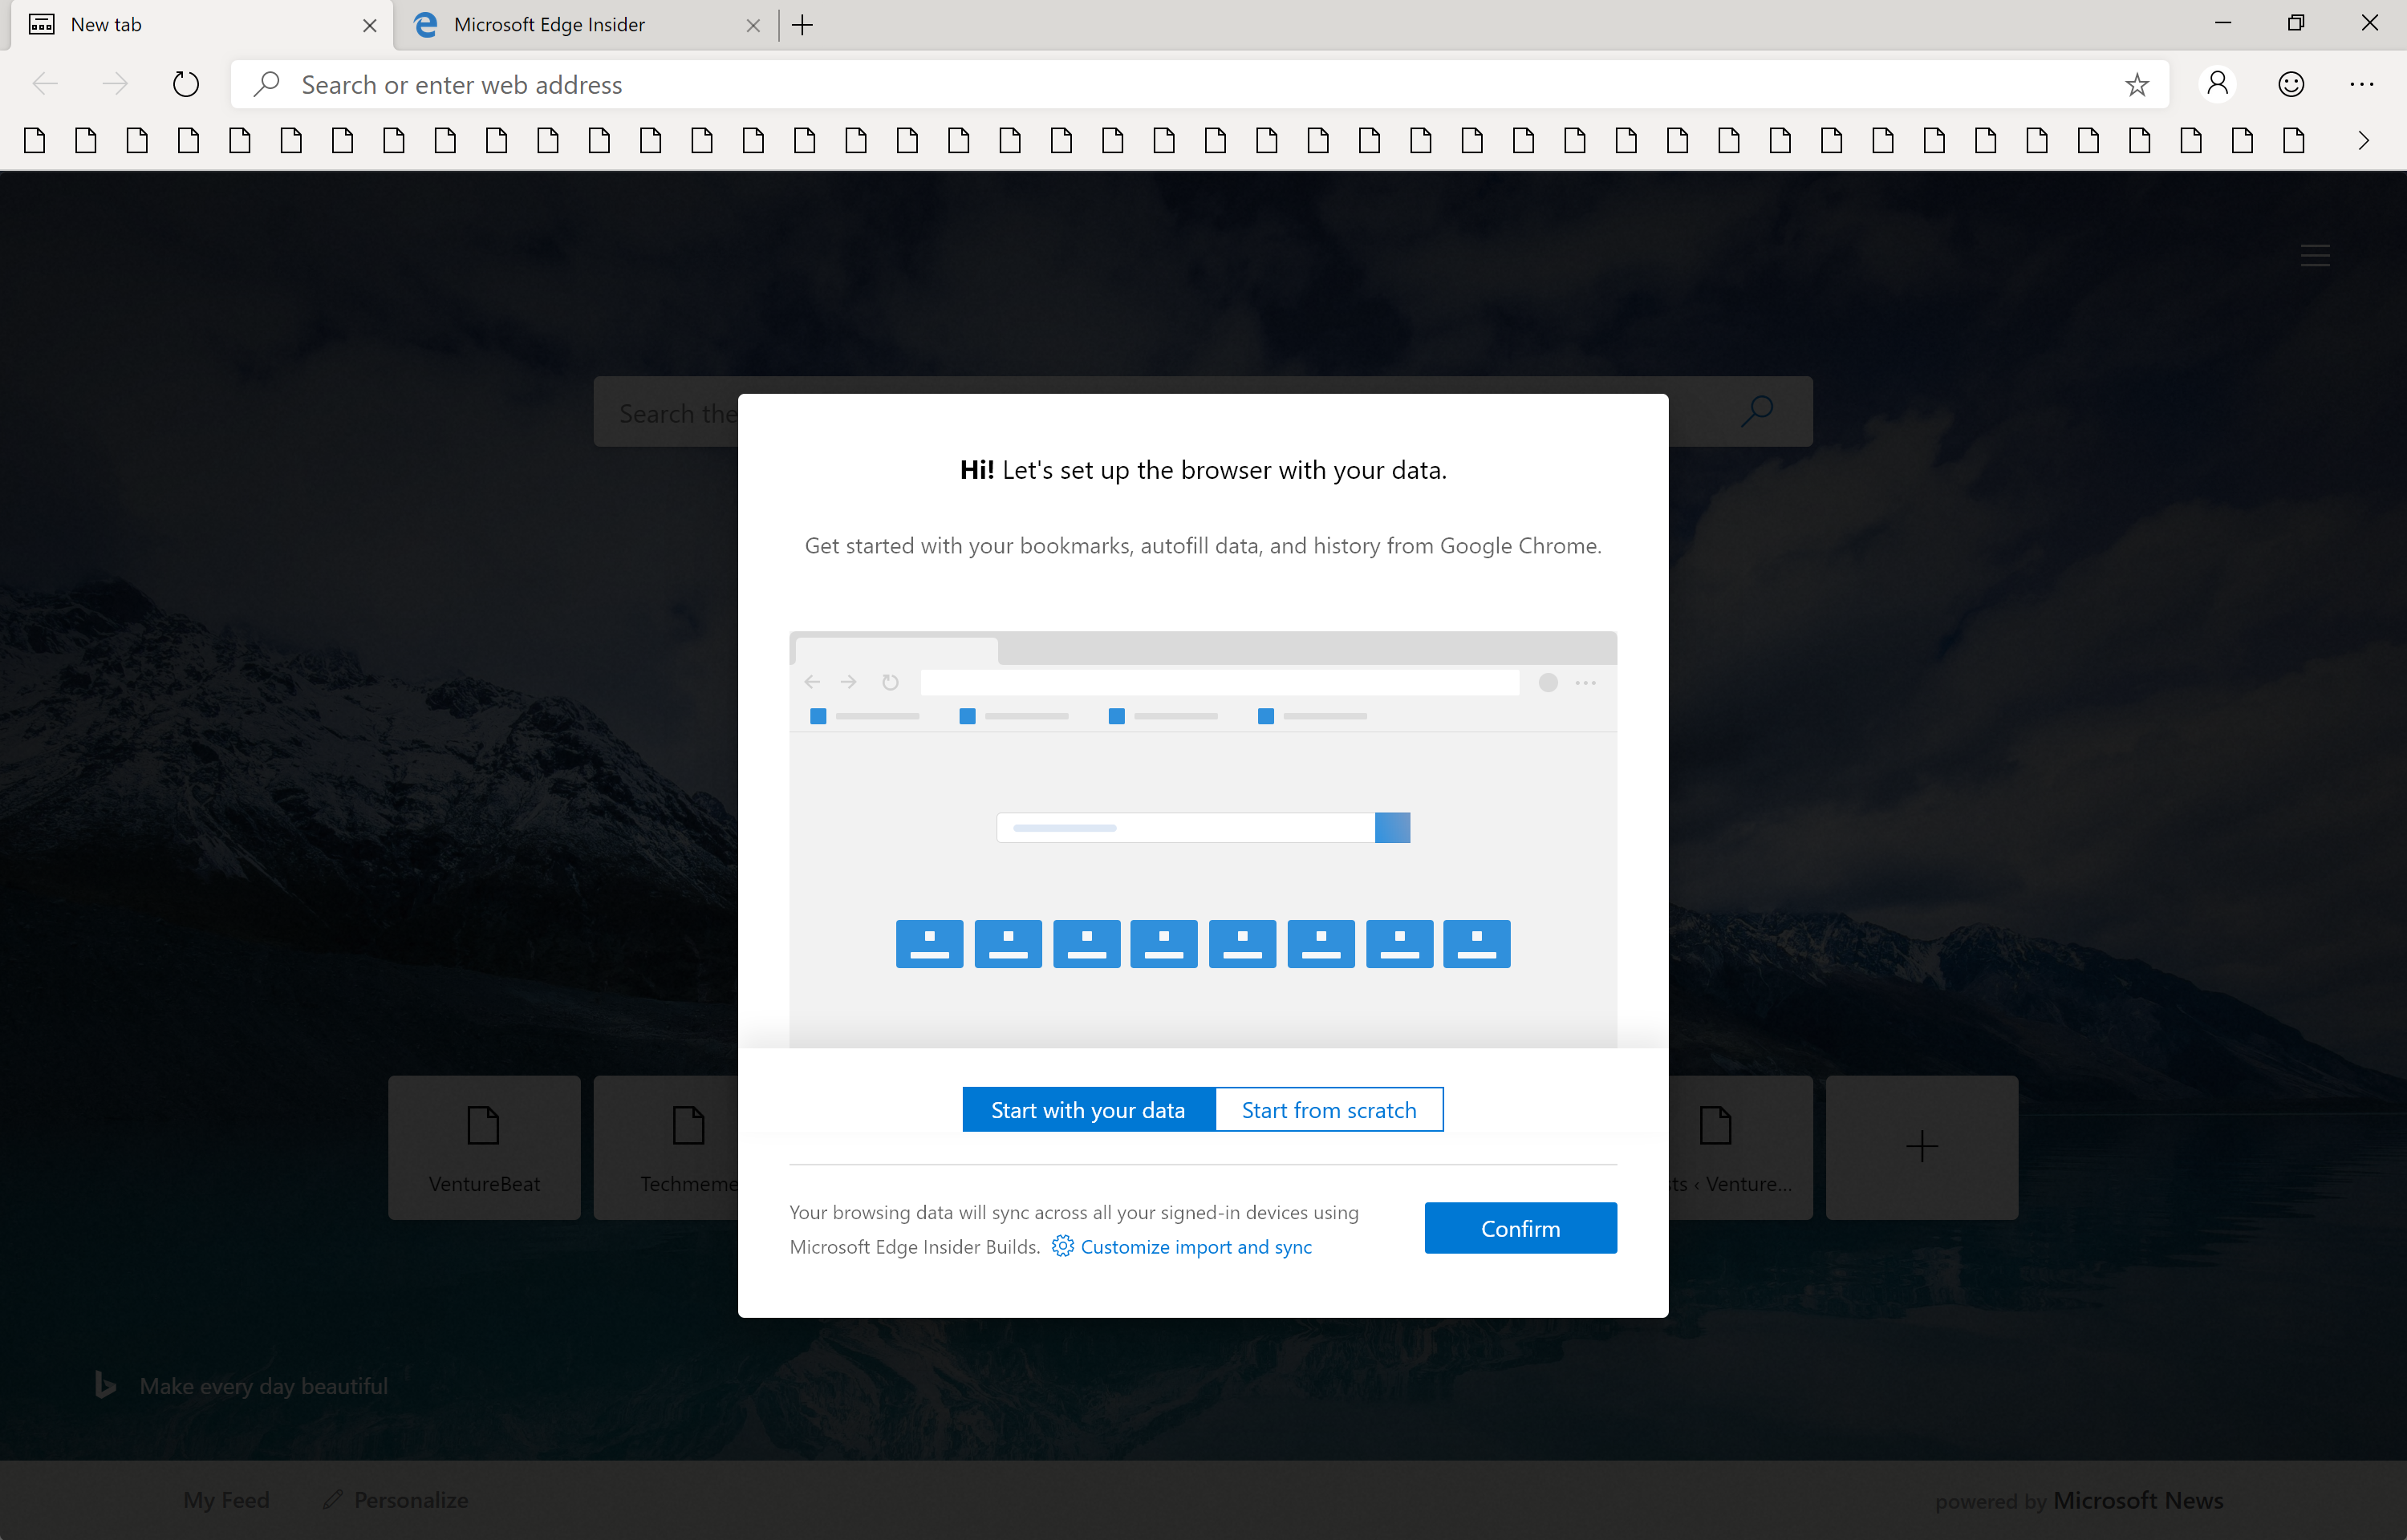
Task: Click the last visible favorites bar page icon
Action: (2294, 140)
